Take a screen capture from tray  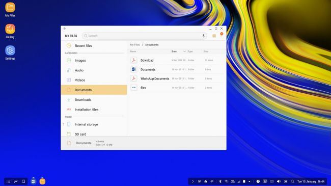pyautogui.click(x=286, y=181)
